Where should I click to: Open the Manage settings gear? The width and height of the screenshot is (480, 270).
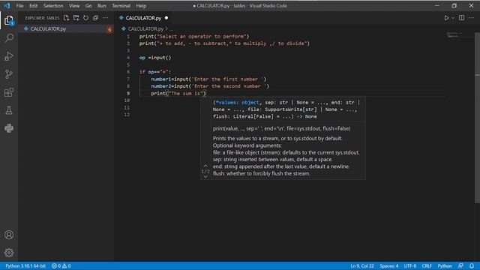point(9,253)
